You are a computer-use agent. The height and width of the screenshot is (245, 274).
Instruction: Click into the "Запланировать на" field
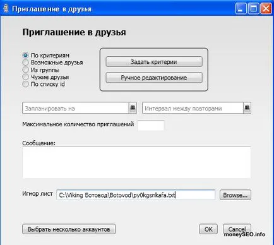[x=75, y=108]
